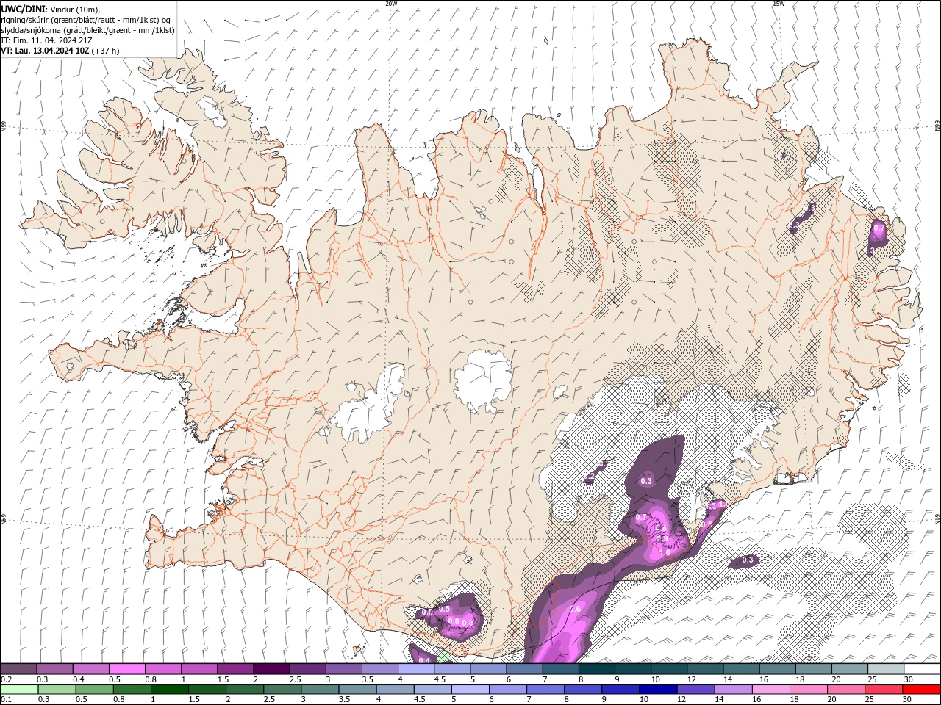This screenshot has height=705, width=941.
Task: Pick the bright red 30 swatch in the lower legend
Action: [x=922, y=690]
